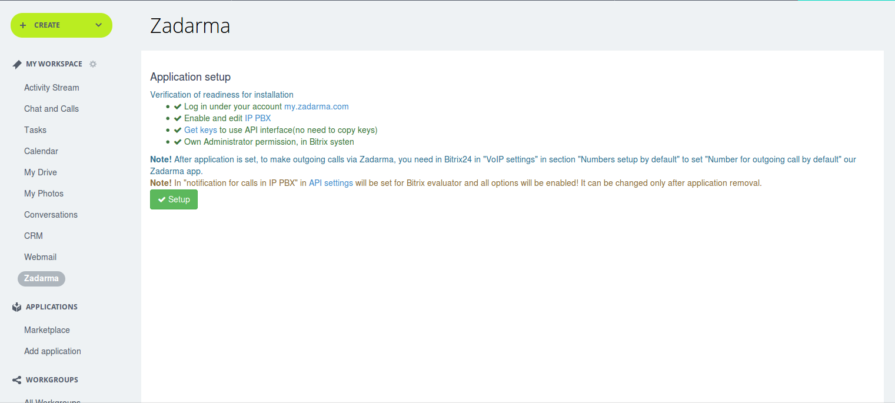The height and width of the screenshot is (403, 895).
Task: Click the plus icon on Create button
Action: pyautogui.click(x=23, y=25)
